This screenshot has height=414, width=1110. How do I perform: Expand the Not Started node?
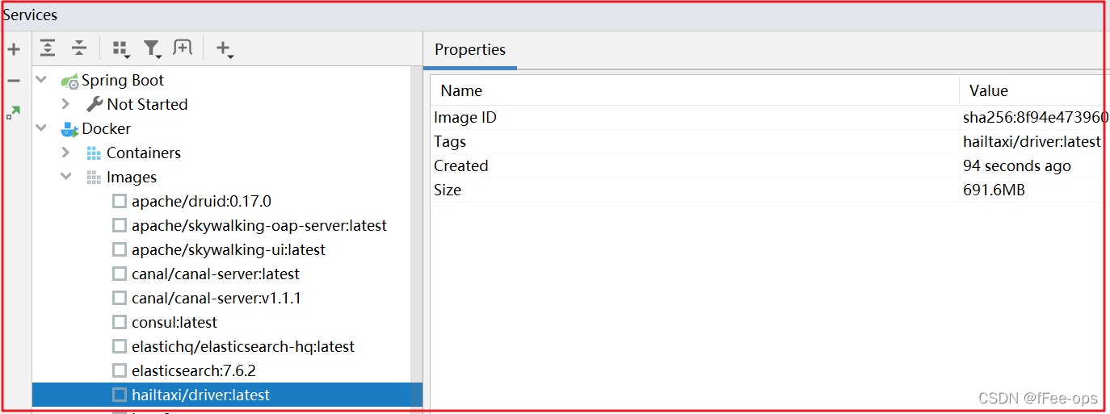click(x=66, y=104)
